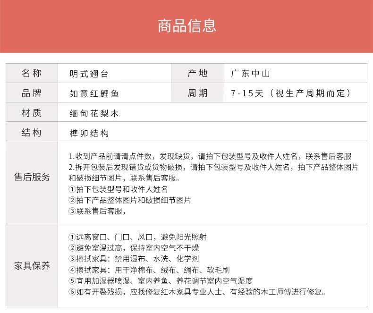Click tip ⑥如有开裂残损
This screenshot has height=313, width=373.
[x=197, y=292]
